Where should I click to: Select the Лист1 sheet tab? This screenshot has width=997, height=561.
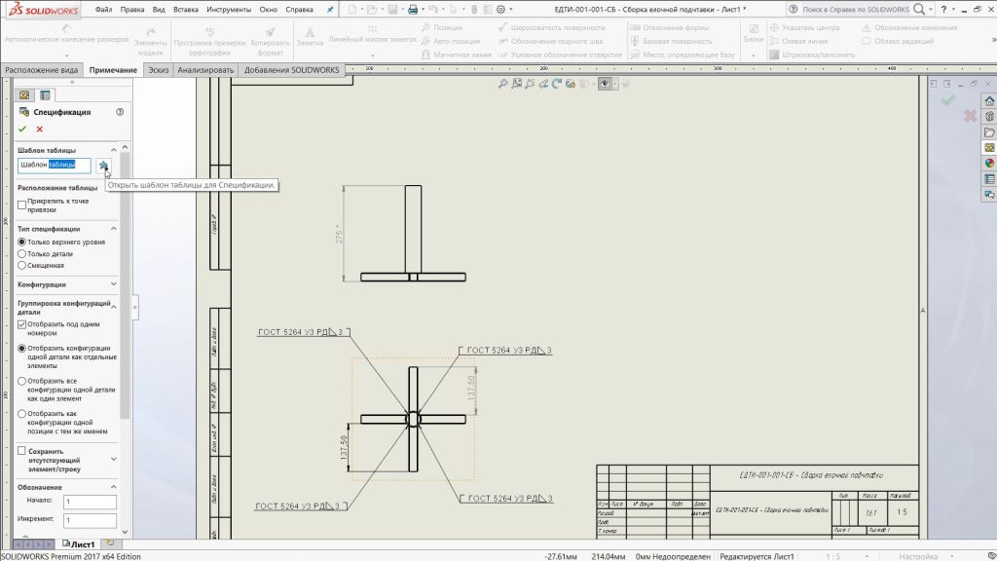[x=79, y=544]
